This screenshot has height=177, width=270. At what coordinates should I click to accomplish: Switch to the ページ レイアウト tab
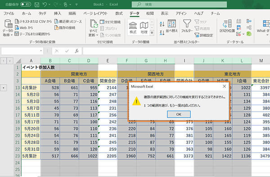[95, 14]
